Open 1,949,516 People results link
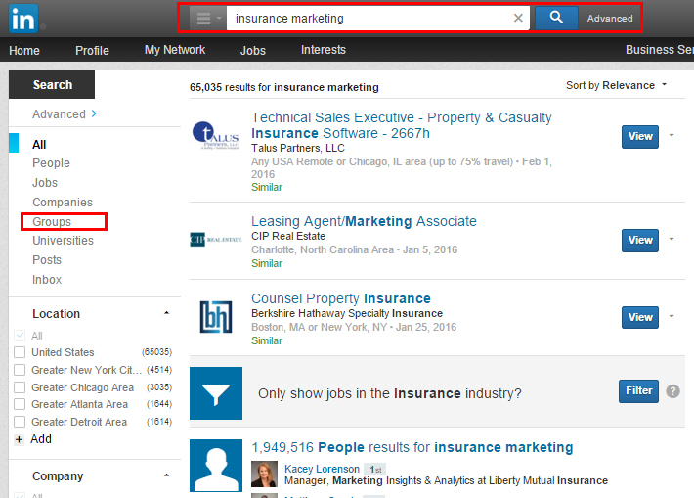 tap(412, 447)
